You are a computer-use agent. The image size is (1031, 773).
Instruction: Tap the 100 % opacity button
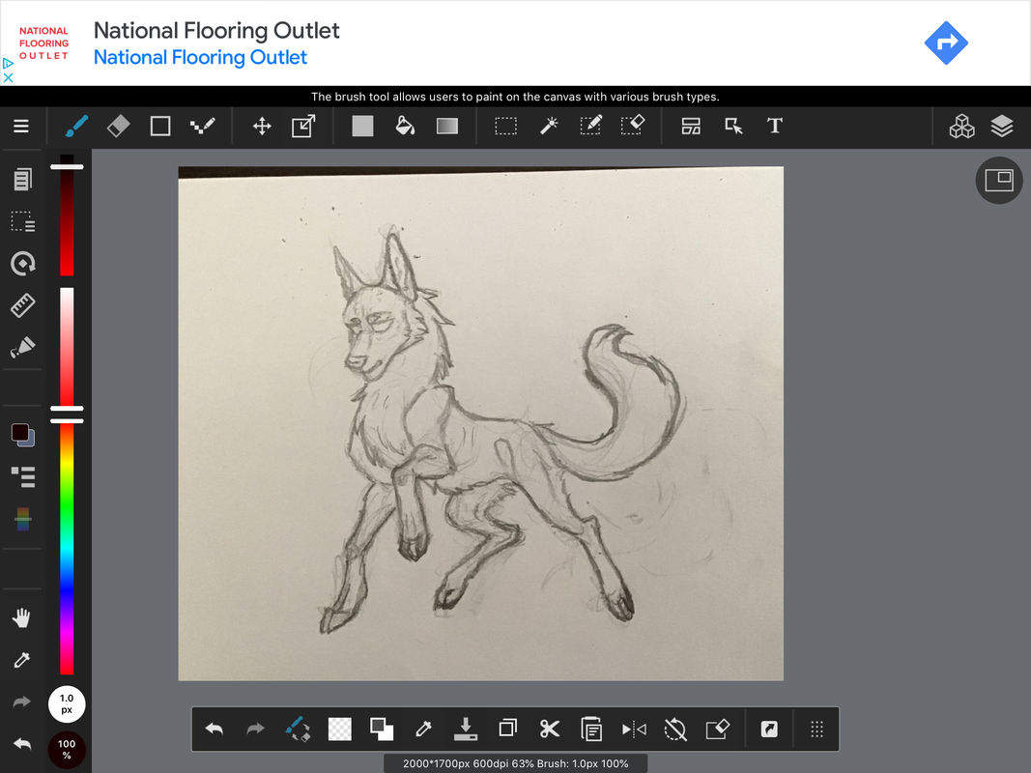click(x=67, y=750)
